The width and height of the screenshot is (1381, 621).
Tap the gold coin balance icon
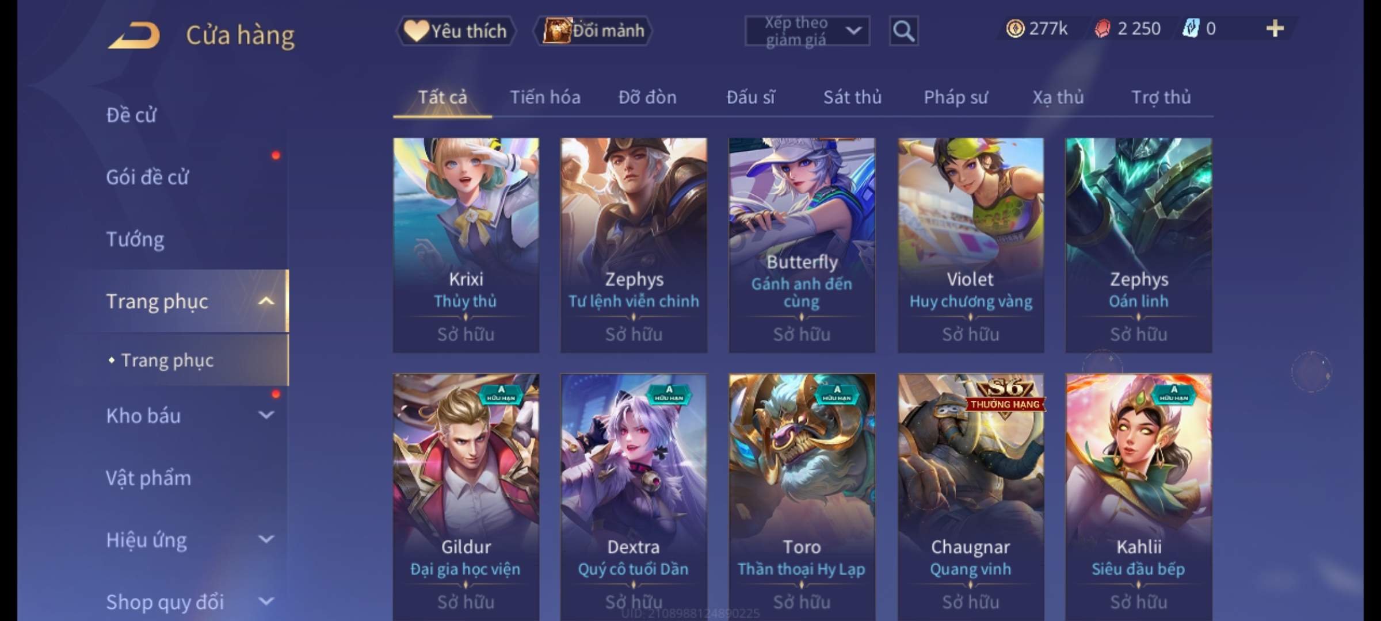click(1015, 29)
